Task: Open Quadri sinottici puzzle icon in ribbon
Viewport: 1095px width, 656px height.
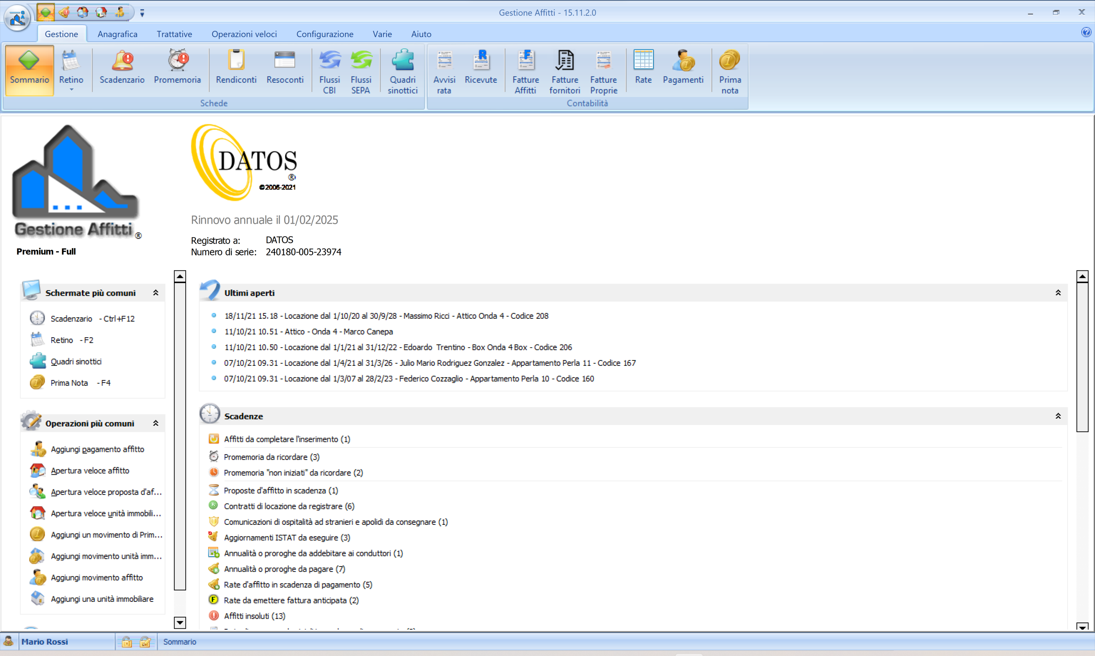Action: (403, 61)
